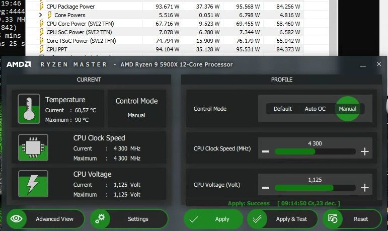Decrease CPU Voltage with minus button
Viewport: 388px width, 231px height.
[x=266, y=187]
